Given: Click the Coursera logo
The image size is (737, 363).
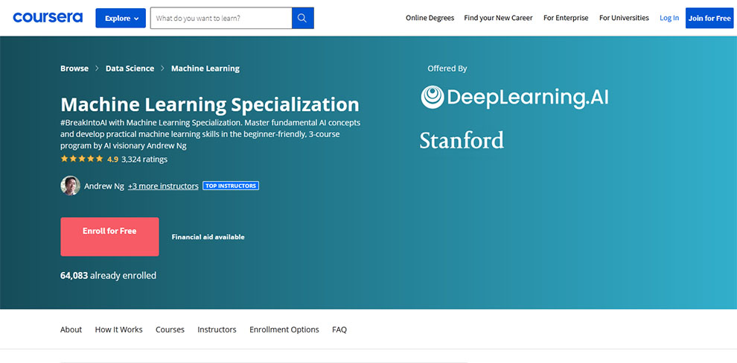Looking at the screenshot, I should click(48, 18).
